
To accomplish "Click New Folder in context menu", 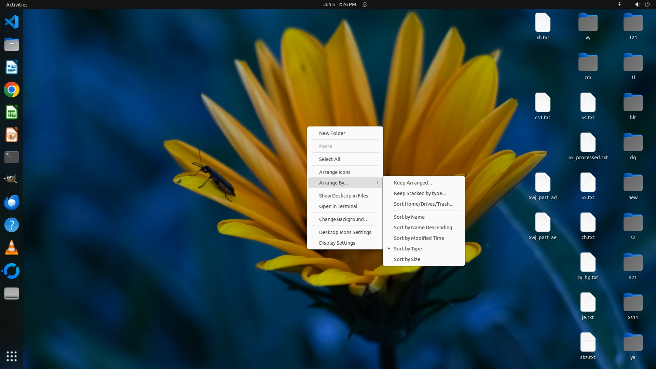I will [332, 133].
